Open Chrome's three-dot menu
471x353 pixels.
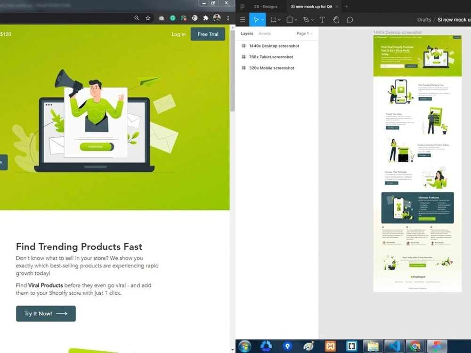point(228,18)
